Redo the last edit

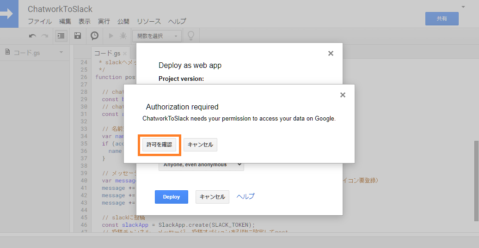(45, 36)
